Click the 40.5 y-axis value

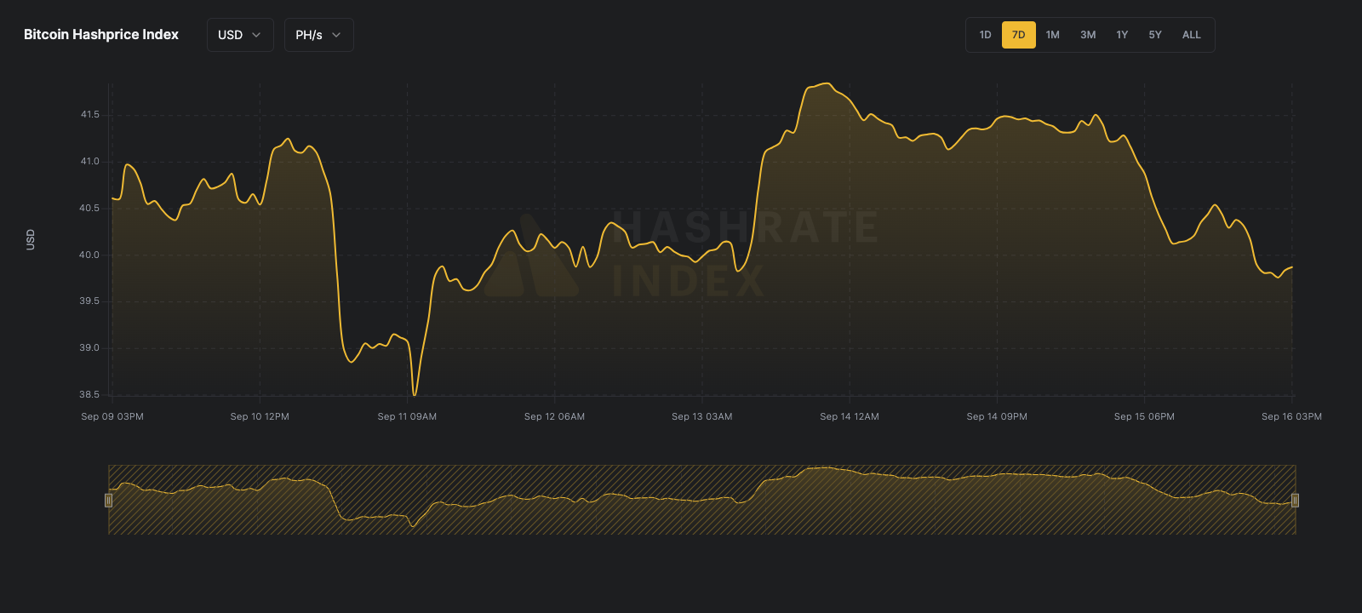pyautogui.click(x=90, y=208)
